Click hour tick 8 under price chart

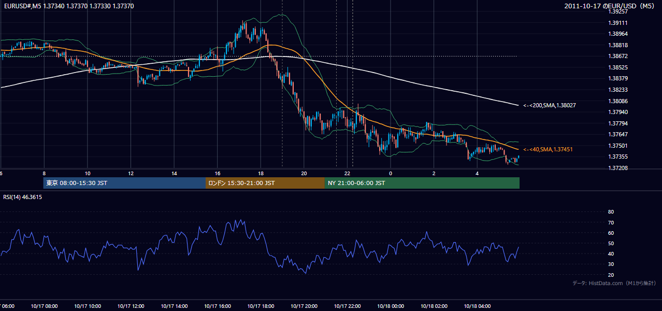44,174
